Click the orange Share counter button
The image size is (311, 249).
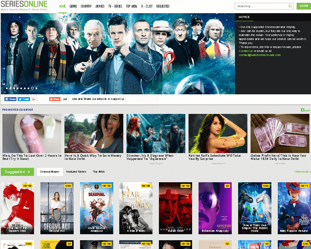(x=55, y=99)
